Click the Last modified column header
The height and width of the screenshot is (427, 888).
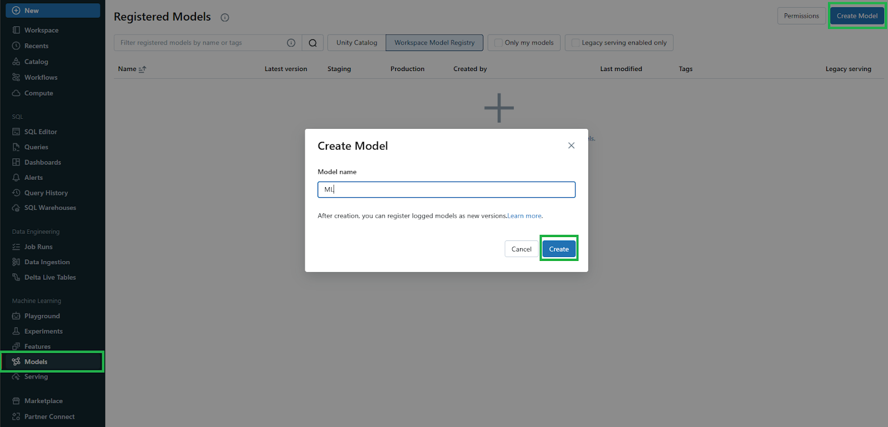tap(621, 69)
